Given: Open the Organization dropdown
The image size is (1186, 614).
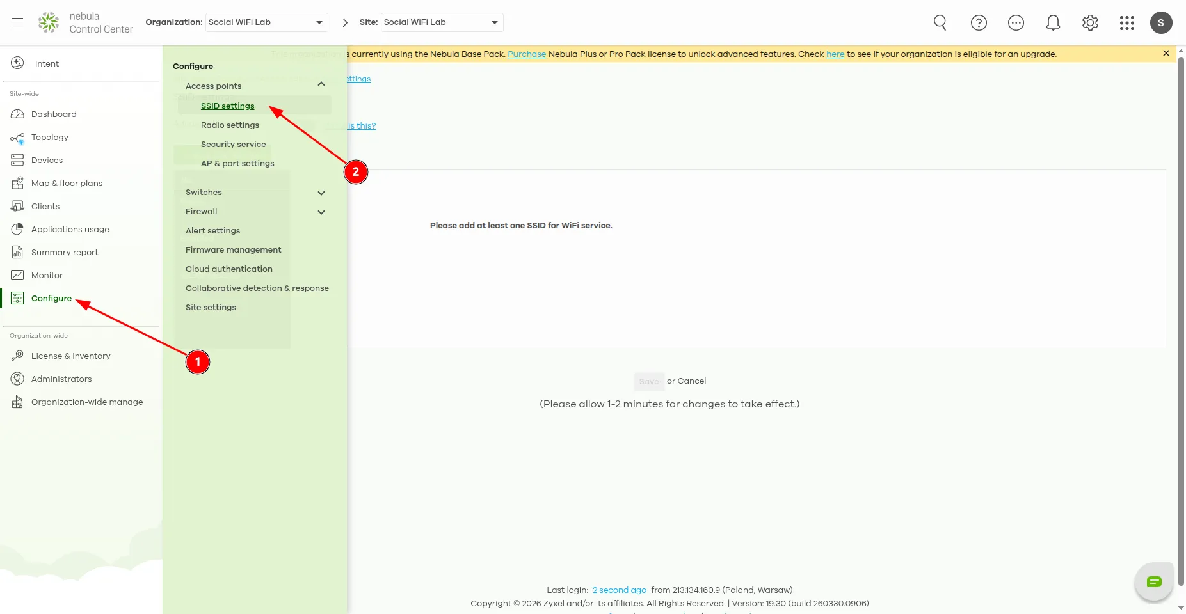Looking at the screenshot, I should 267,22.
